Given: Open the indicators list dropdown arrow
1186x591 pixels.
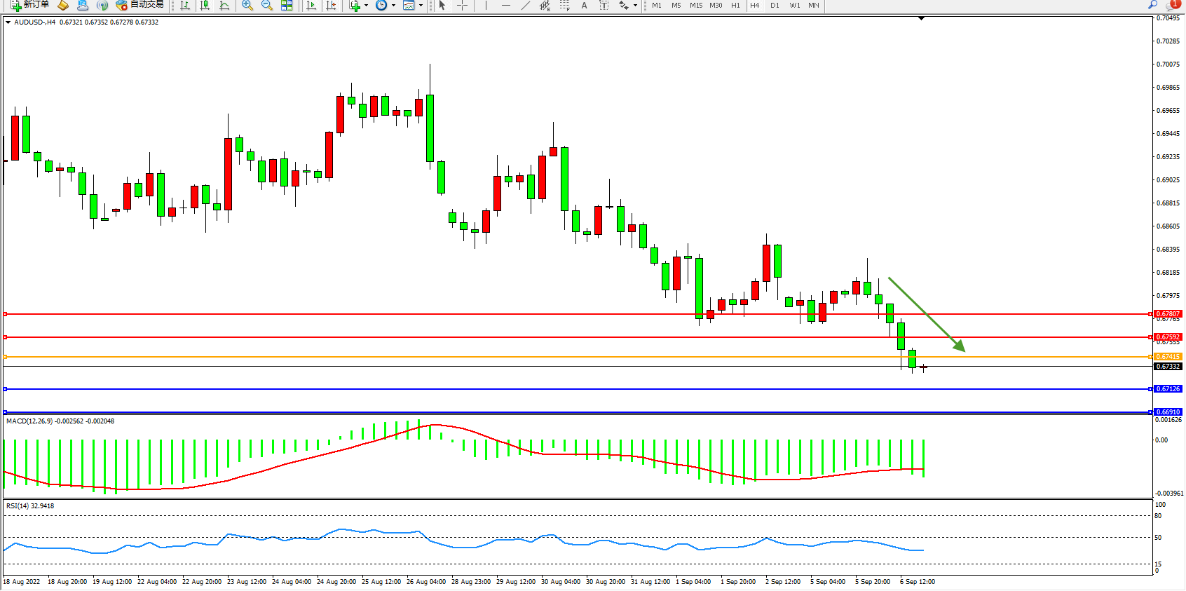Looking at the screenshot, I should [366, 6].
